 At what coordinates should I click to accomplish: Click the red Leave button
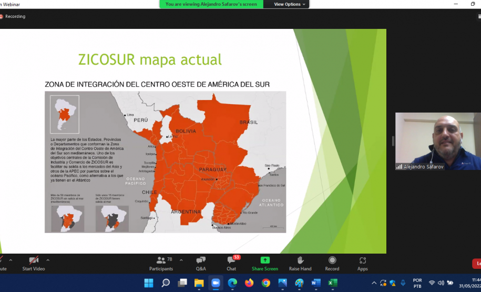pos(477,264)
